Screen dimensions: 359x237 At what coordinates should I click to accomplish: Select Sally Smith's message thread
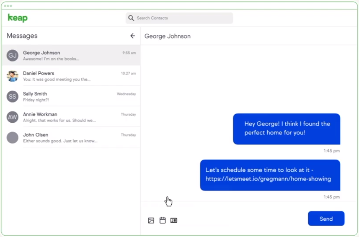(75, 96)
